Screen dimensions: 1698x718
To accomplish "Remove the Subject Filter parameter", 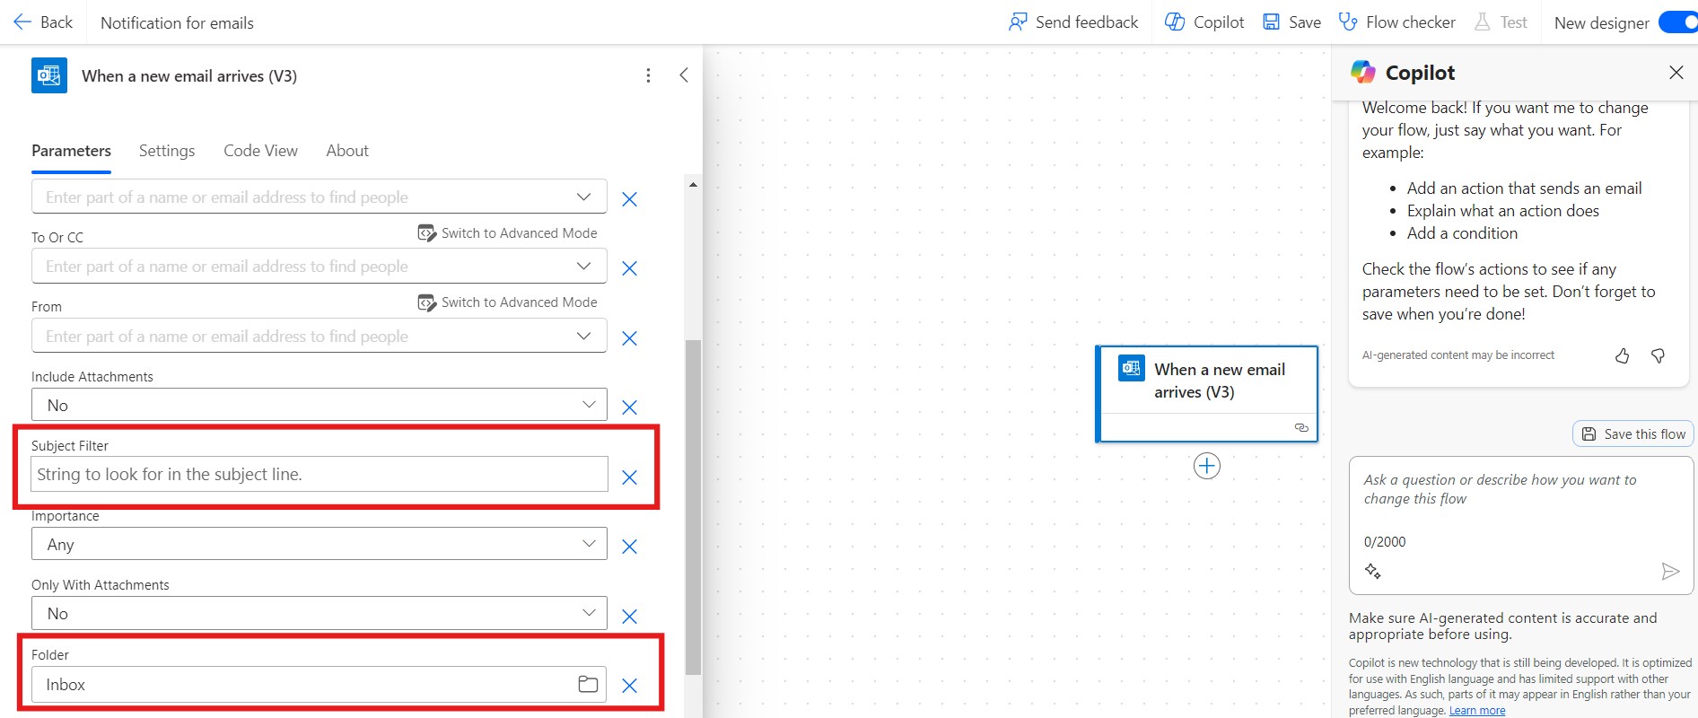I will tap(630, 477).
